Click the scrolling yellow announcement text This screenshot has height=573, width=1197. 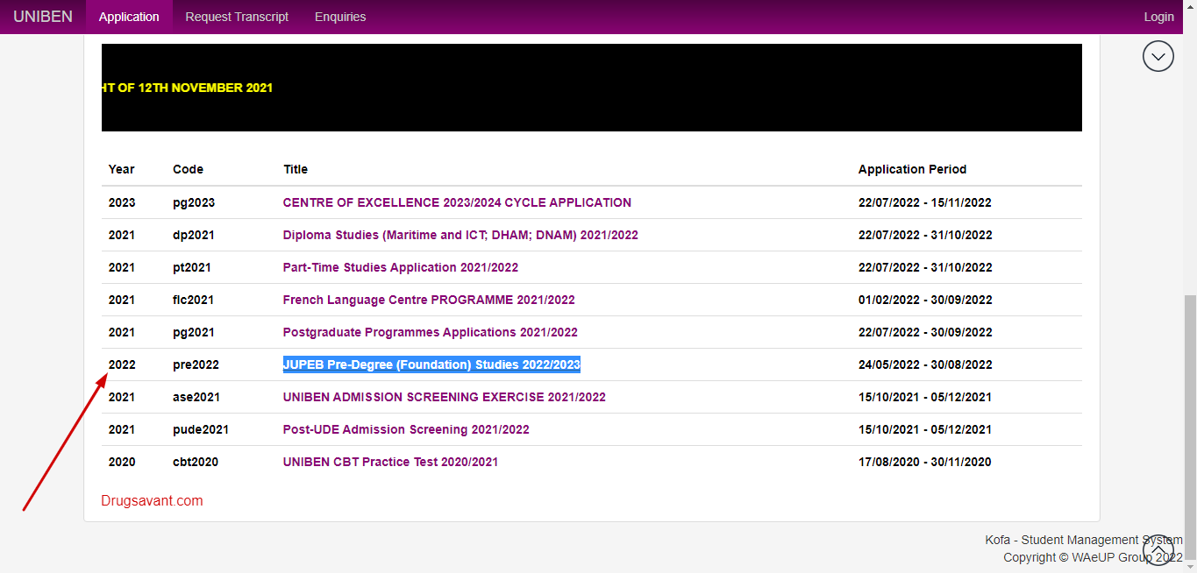tap(187, 88)
